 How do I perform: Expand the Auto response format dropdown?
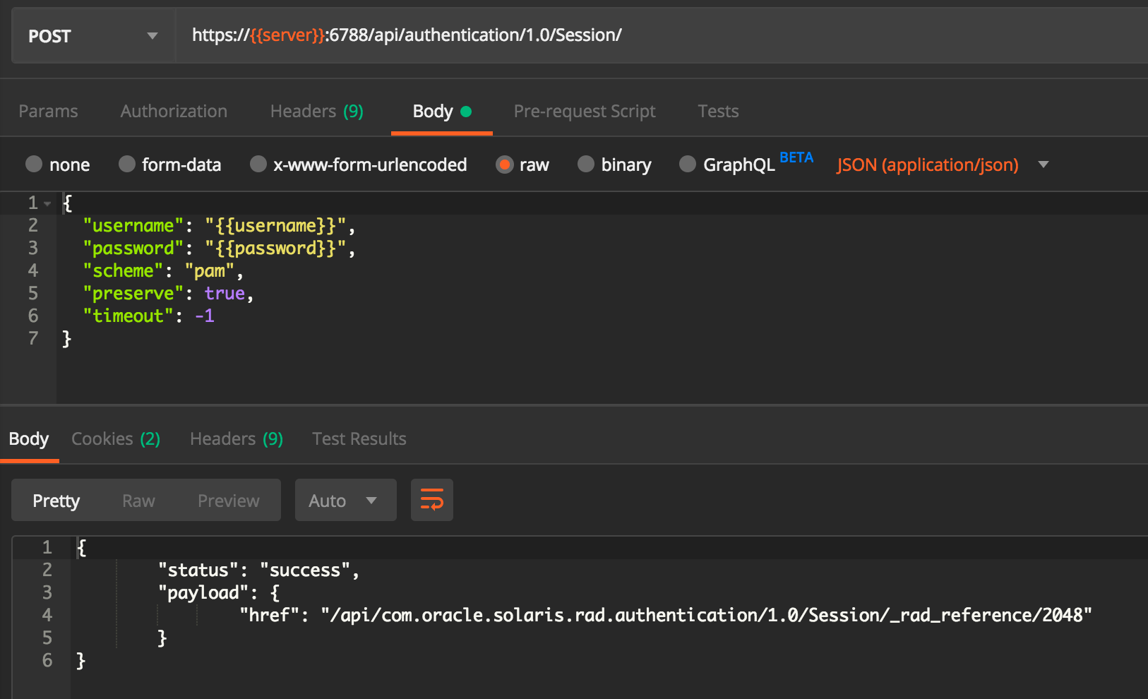pyautogui.click(x=345, y=501)
